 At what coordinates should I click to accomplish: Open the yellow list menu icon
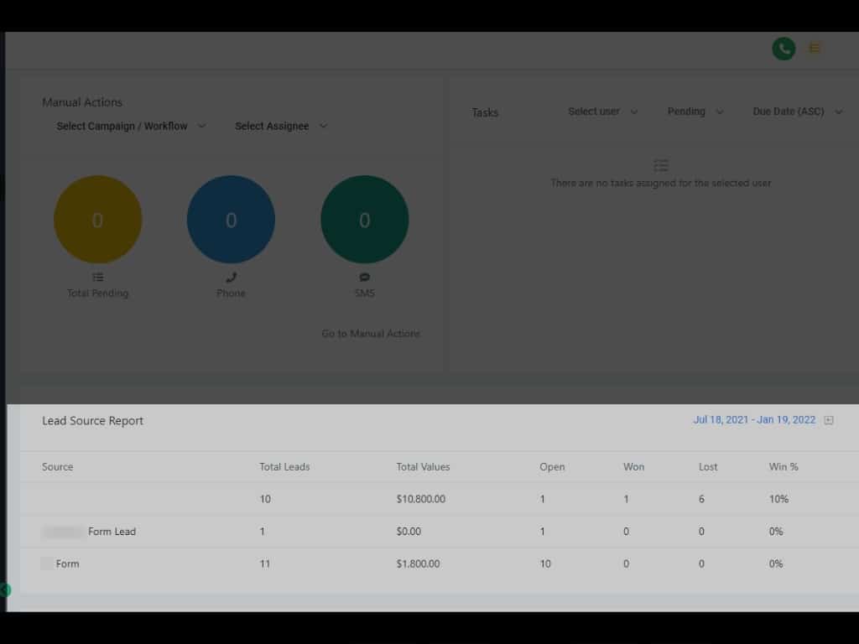[x=814, y=49]
